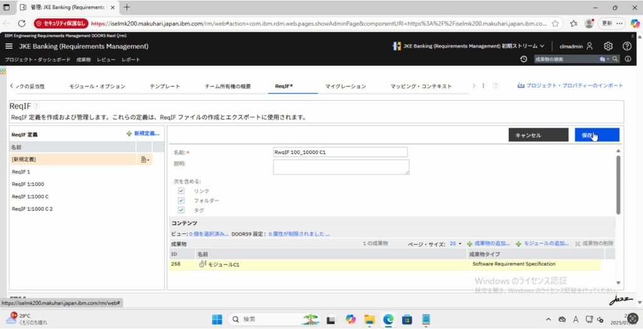This screenshot has width=643, height=329.
Task: Click the module icon beside モジュールC1
Action: click(x=203, y=264)
